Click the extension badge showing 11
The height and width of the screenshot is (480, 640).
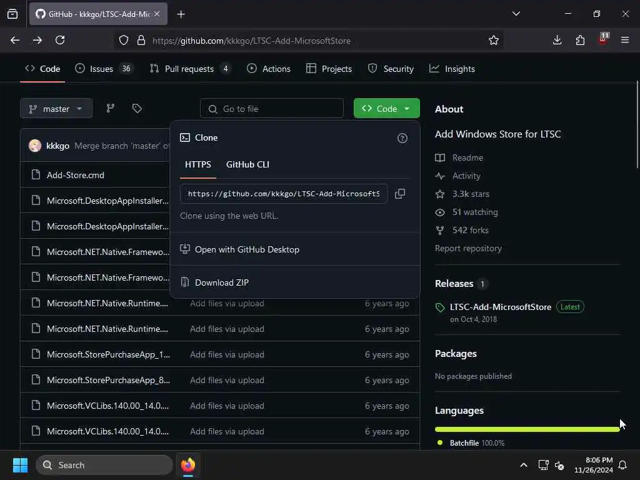coord(603,39)
